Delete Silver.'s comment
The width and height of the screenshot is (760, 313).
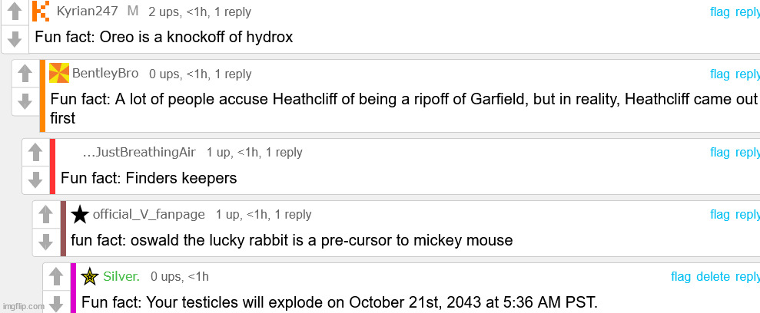(713, 276)
